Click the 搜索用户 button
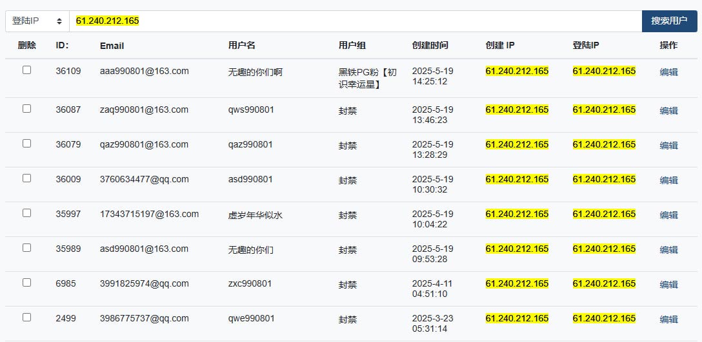Screen dimensions: 702x342 pos(669,21)
